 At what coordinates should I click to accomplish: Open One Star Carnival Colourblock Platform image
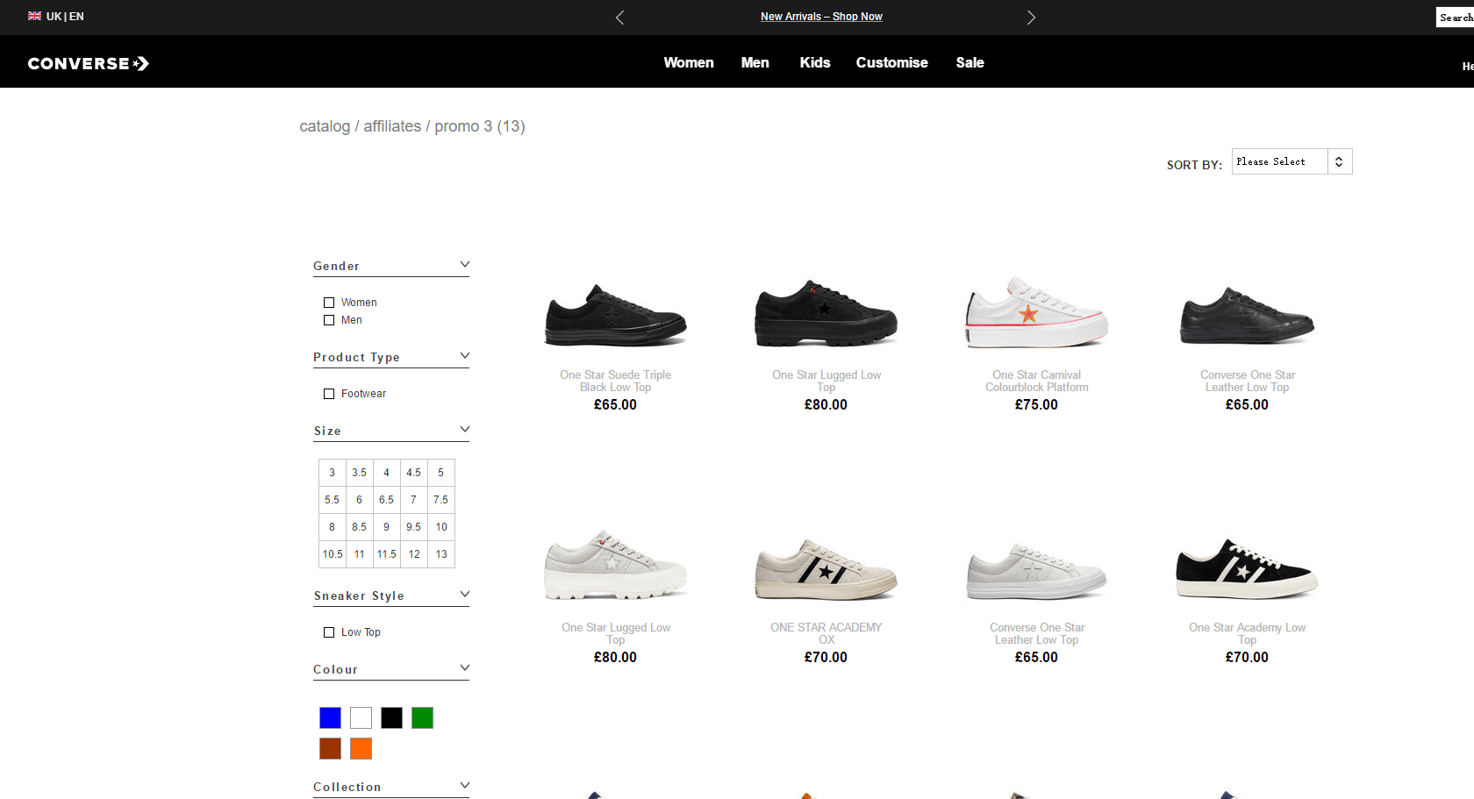[x=1036, y=312]
